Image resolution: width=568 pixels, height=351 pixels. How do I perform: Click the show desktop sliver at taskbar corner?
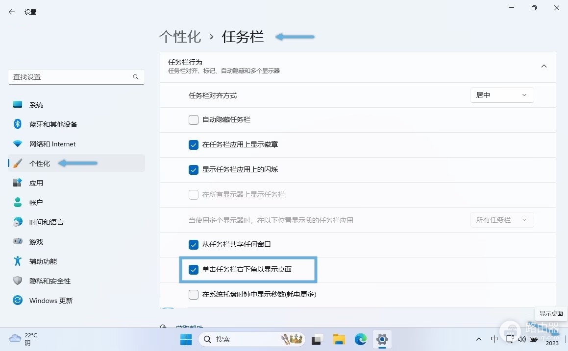(565, 339)
